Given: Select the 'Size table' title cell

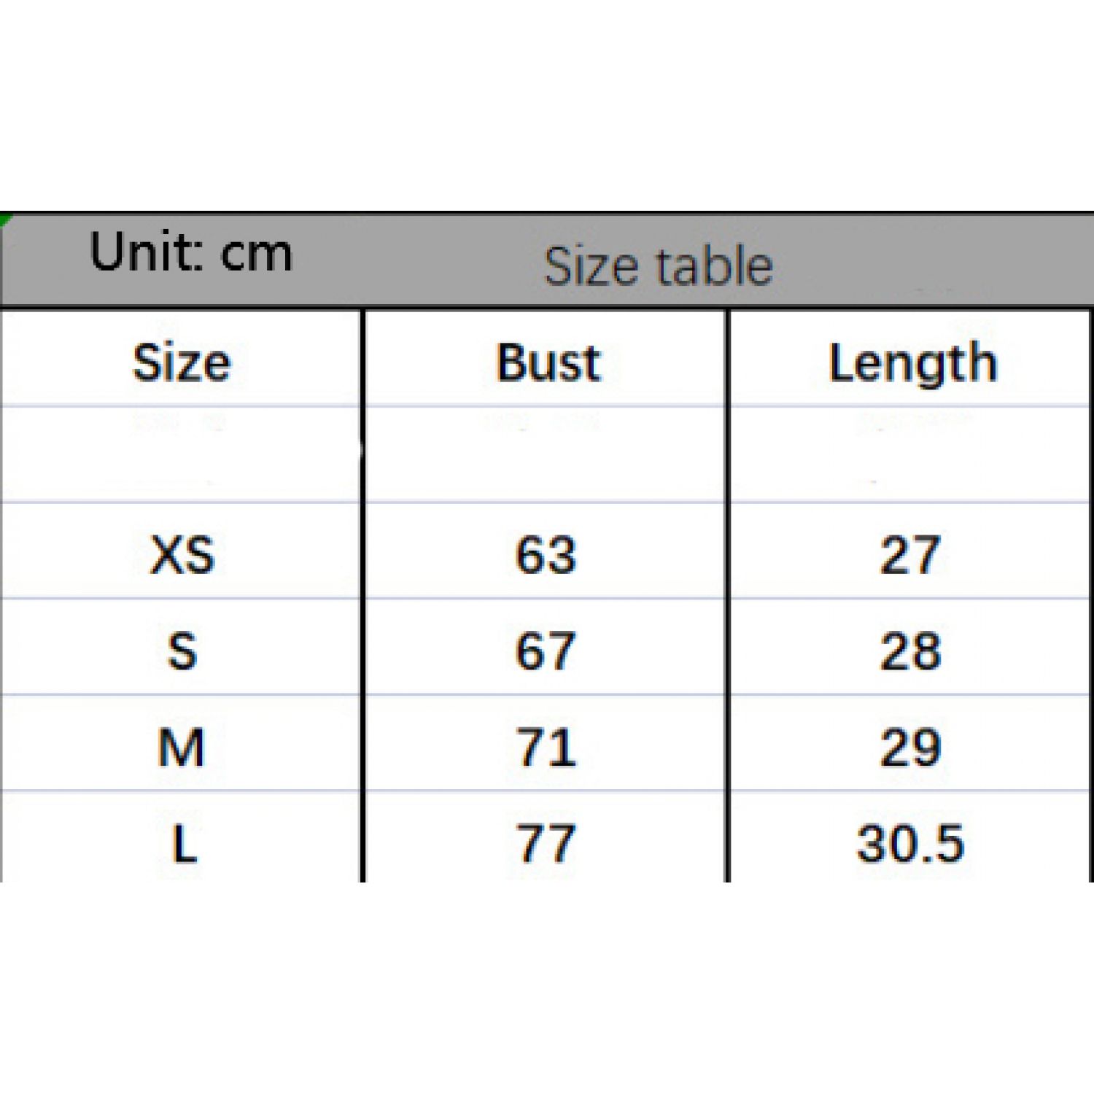Looking at the screenshot, I should point(658,265).
